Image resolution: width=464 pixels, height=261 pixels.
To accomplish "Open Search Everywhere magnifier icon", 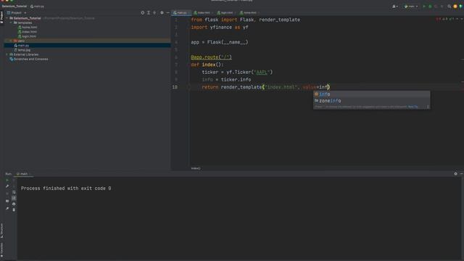I will [449, 7].
